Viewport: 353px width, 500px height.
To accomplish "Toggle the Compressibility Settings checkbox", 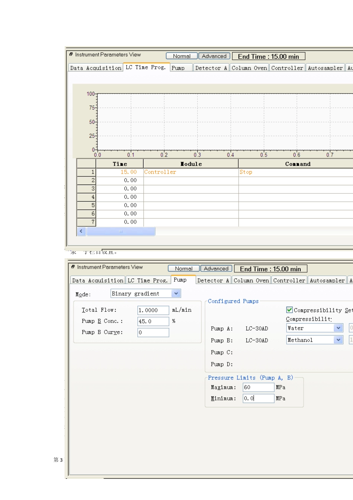I will click(x=289, y=310).
